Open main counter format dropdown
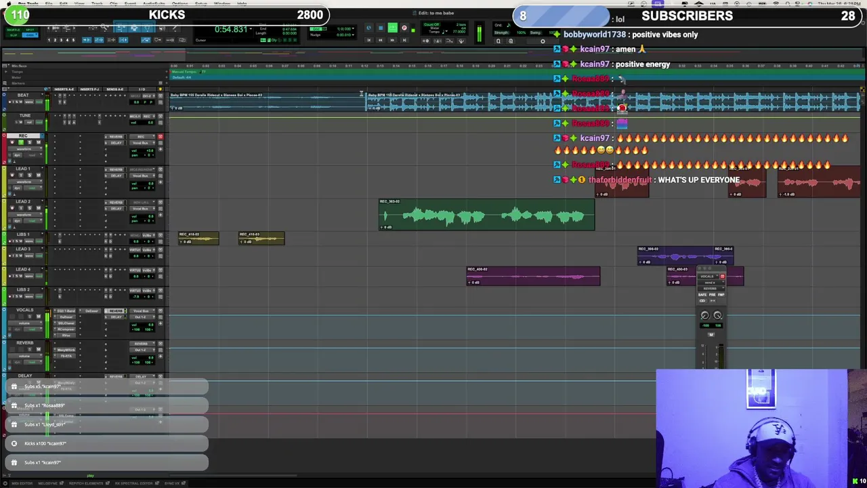The width and height of the screenshot is (867, 488). coord(251,28)
